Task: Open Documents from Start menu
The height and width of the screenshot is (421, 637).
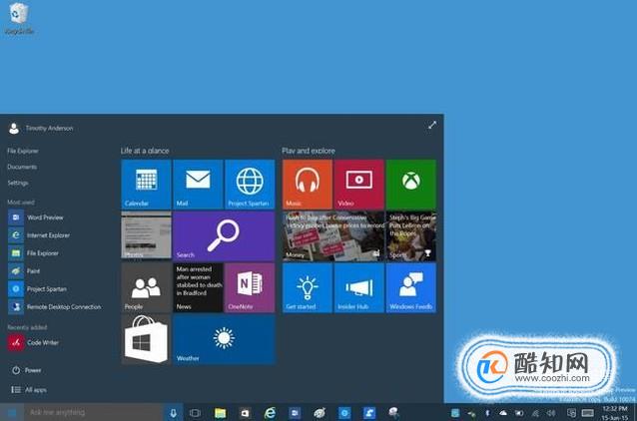Action: 22,167
